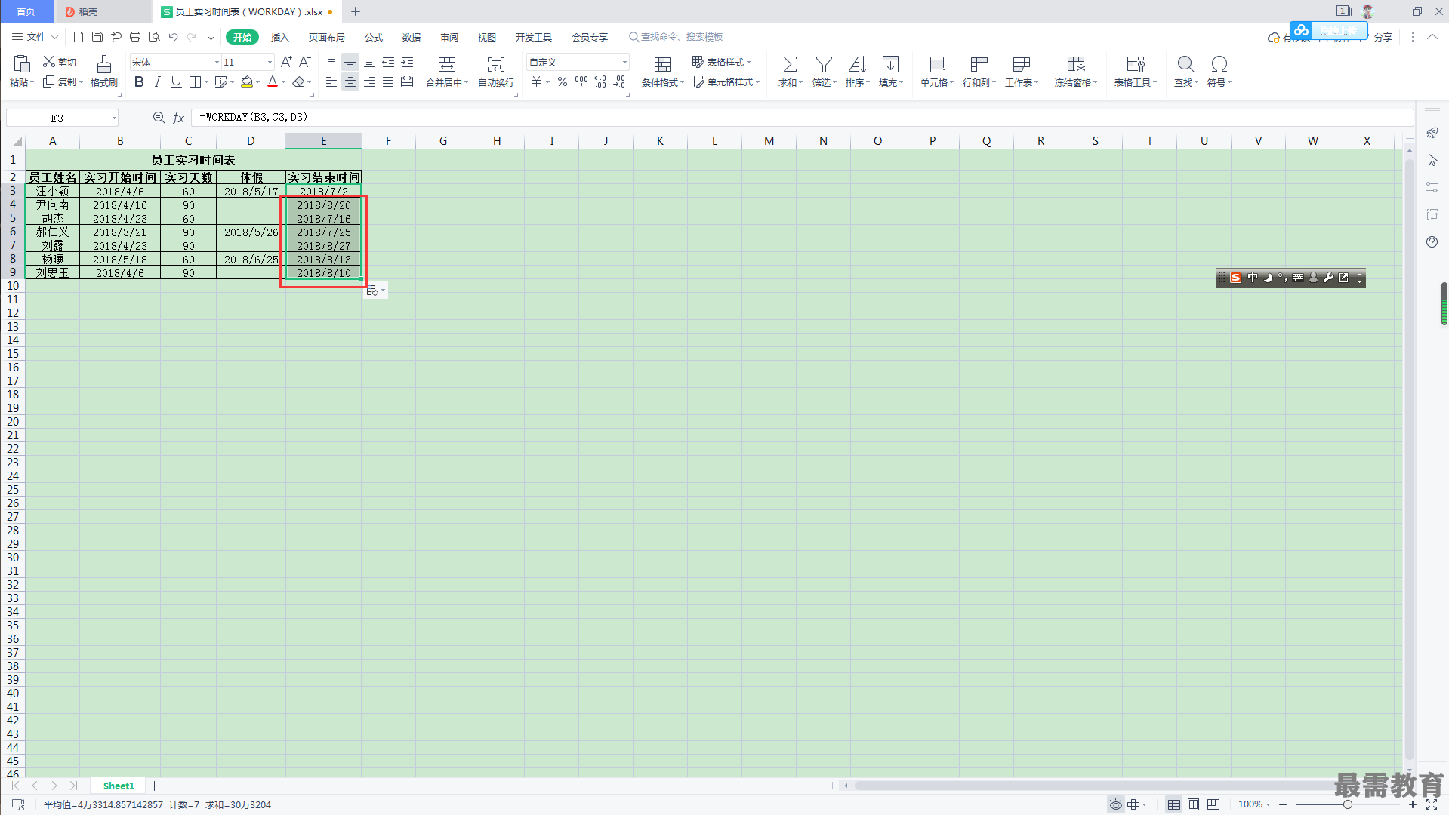
Task: Click the Fill (填充) icon
Action: click(x=890, y=64)
